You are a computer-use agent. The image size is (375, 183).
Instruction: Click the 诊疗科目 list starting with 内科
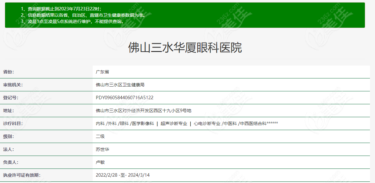tap(187, 123)
